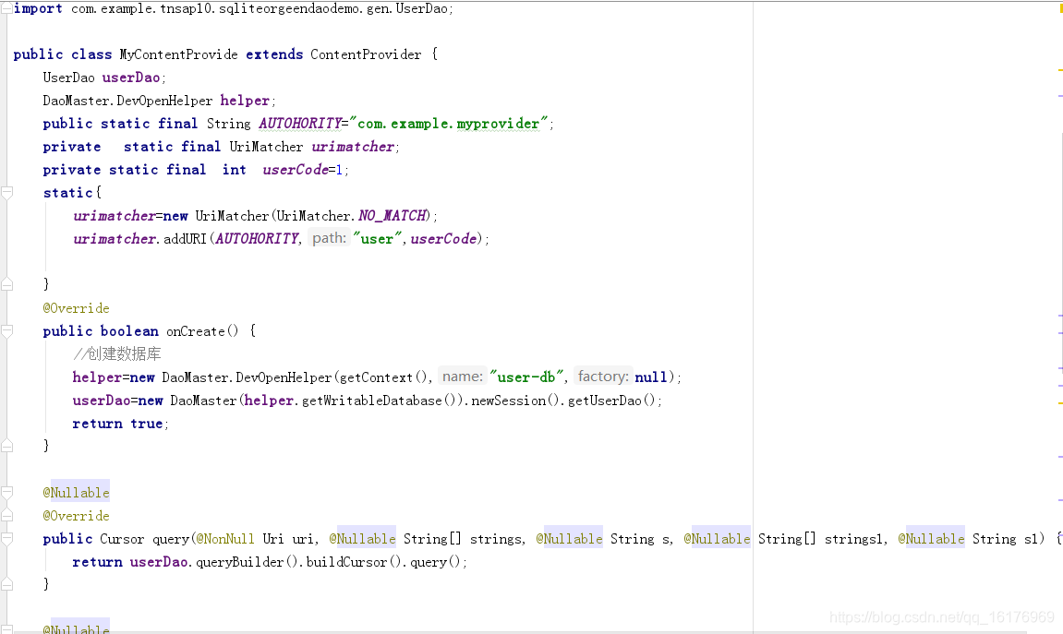
Task: Click the "user-db" string literal
Action: [x=526, y=377]
